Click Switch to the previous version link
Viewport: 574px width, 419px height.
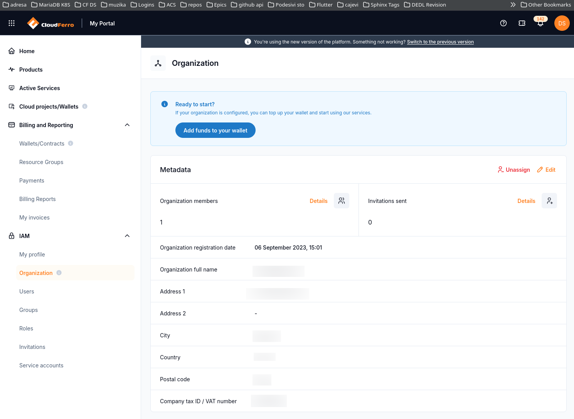click(440, 42)
